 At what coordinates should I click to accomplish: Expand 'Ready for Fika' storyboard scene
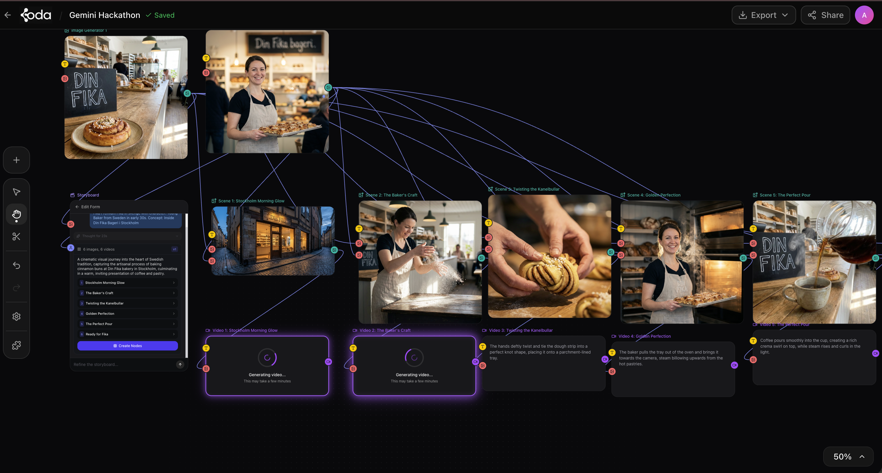click(x=127, y=334)
